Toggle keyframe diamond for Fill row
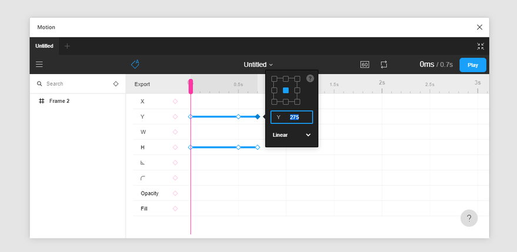 (175, 209)
